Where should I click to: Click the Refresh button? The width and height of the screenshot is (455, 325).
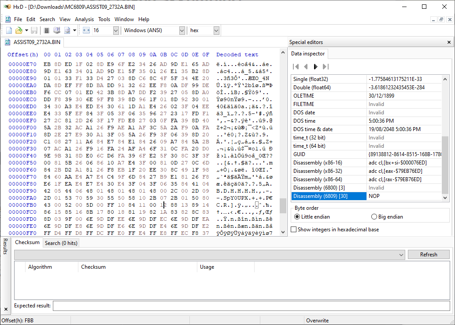[429, 255]
